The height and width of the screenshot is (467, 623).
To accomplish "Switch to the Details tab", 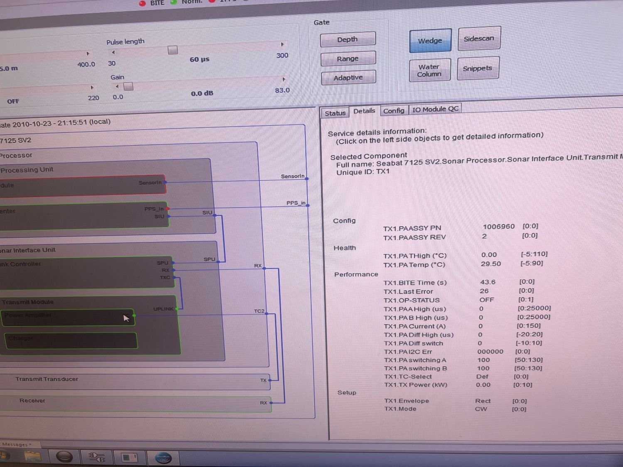I will point(364,111).
